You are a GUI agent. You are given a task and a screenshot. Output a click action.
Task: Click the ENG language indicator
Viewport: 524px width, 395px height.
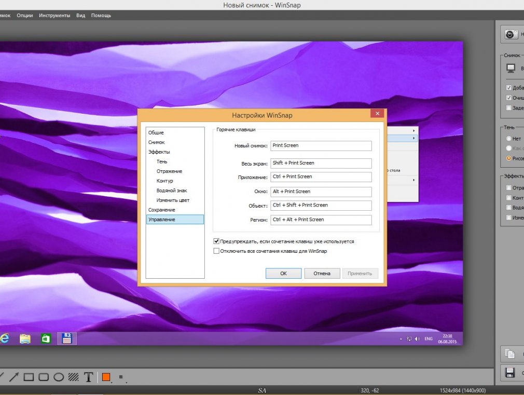pyautogui.click(x=429, y=339)
